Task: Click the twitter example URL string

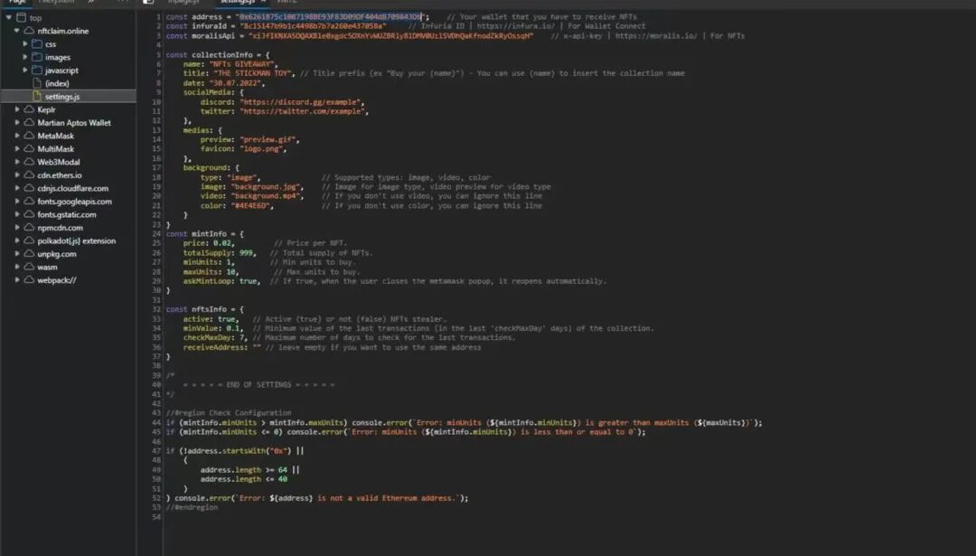Action: 303,111
